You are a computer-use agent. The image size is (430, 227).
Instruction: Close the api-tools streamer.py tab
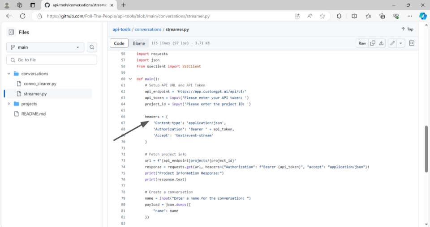point(112,5)
